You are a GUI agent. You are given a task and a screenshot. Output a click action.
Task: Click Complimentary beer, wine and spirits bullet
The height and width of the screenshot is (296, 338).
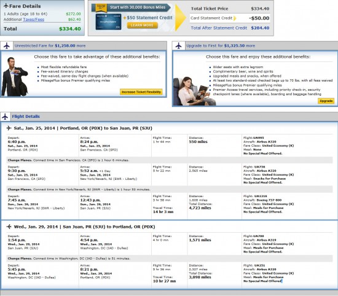pyautogui.click(x=243, y=71)
